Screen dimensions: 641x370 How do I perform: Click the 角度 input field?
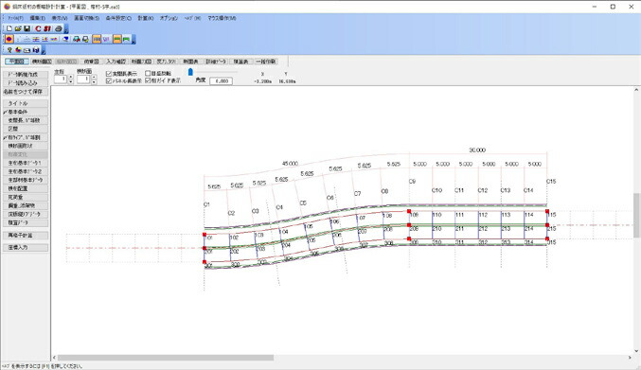tap(221, 80)
